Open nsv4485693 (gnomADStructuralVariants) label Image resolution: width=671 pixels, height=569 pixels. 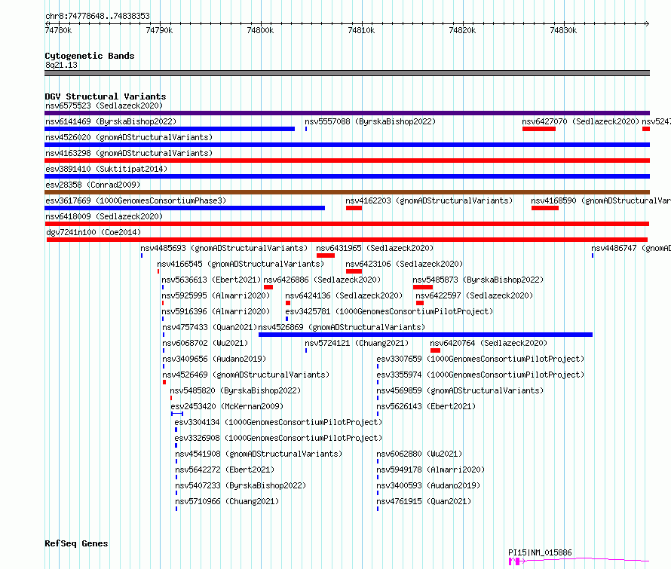pos(224,248)
